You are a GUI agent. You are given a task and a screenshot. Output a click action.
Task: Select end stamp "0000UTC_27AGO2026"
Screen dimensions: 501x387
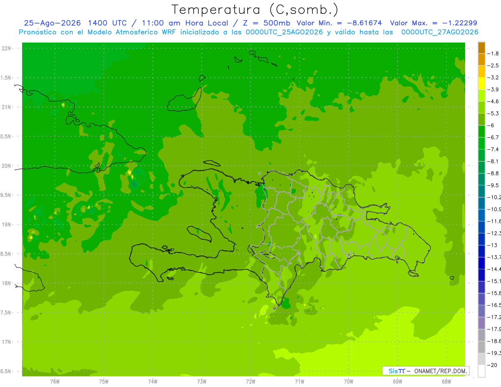click(439, 32)
